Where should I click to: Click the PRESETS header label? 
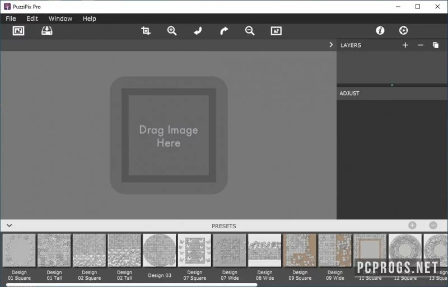point(223,226)
